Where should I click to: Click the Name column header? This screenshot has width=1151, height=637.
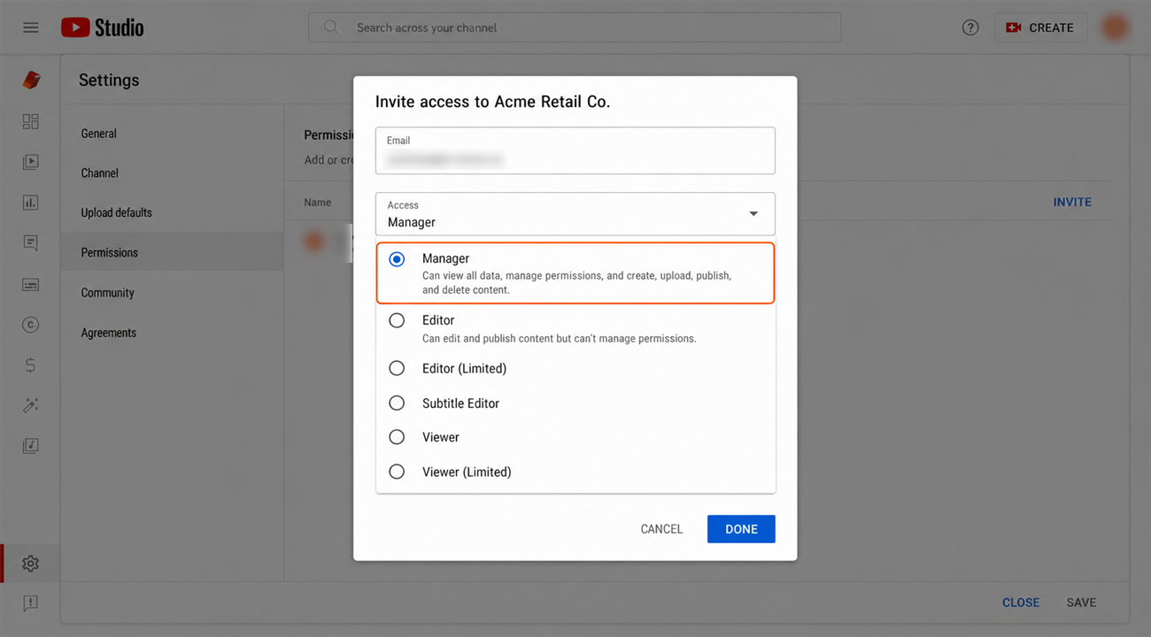(318, 203)
